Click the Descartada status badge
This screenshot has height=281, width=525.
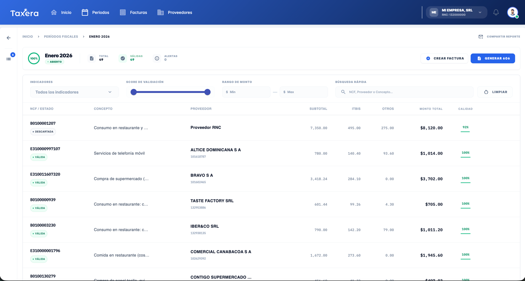[x=43, y=132]
